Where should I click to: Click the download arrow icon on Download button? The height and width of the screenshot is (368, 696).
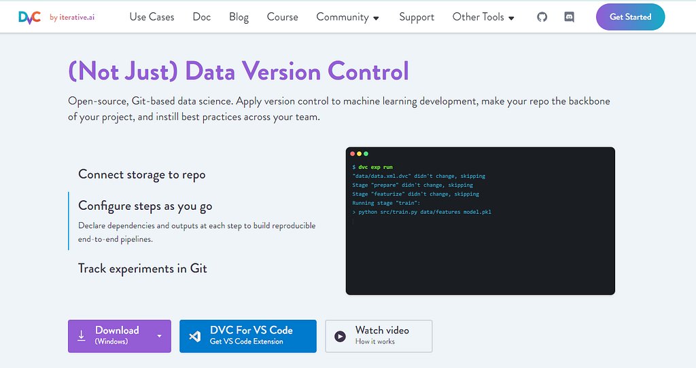82,335
